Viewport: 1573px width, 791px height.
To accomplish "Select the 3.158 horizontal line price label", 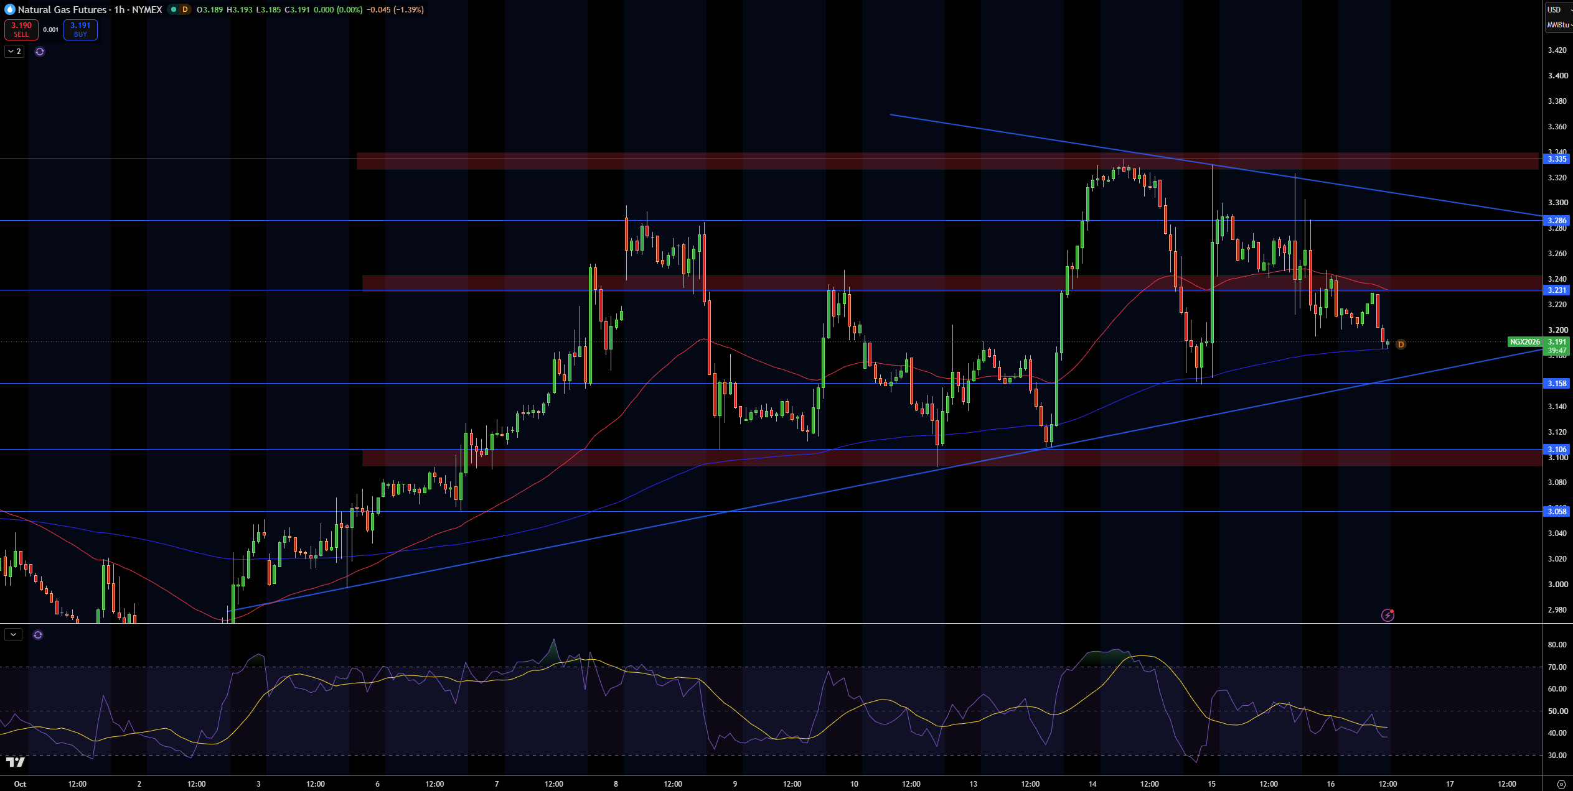I will tap(1557, 383).
